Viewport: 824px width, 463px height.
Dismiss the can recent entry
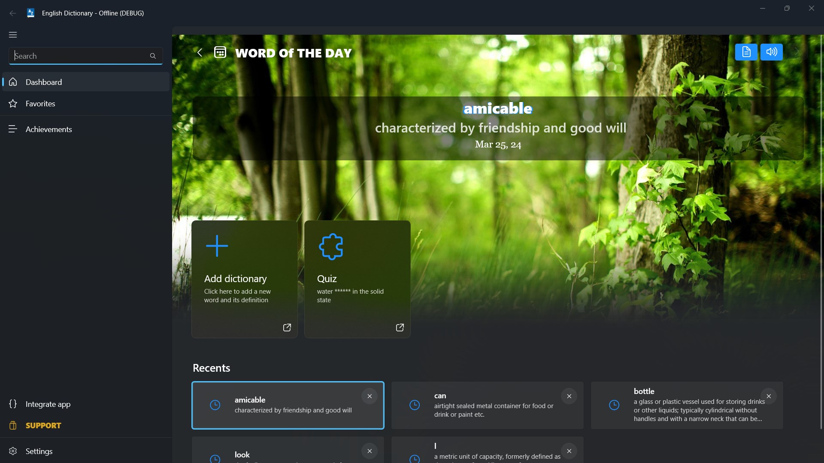570,396
